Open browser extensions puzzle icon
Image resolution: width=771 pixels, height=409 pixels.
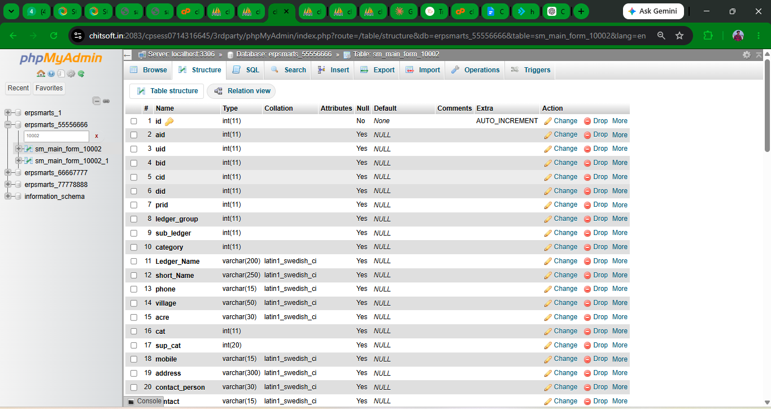(x=708, y=36)
